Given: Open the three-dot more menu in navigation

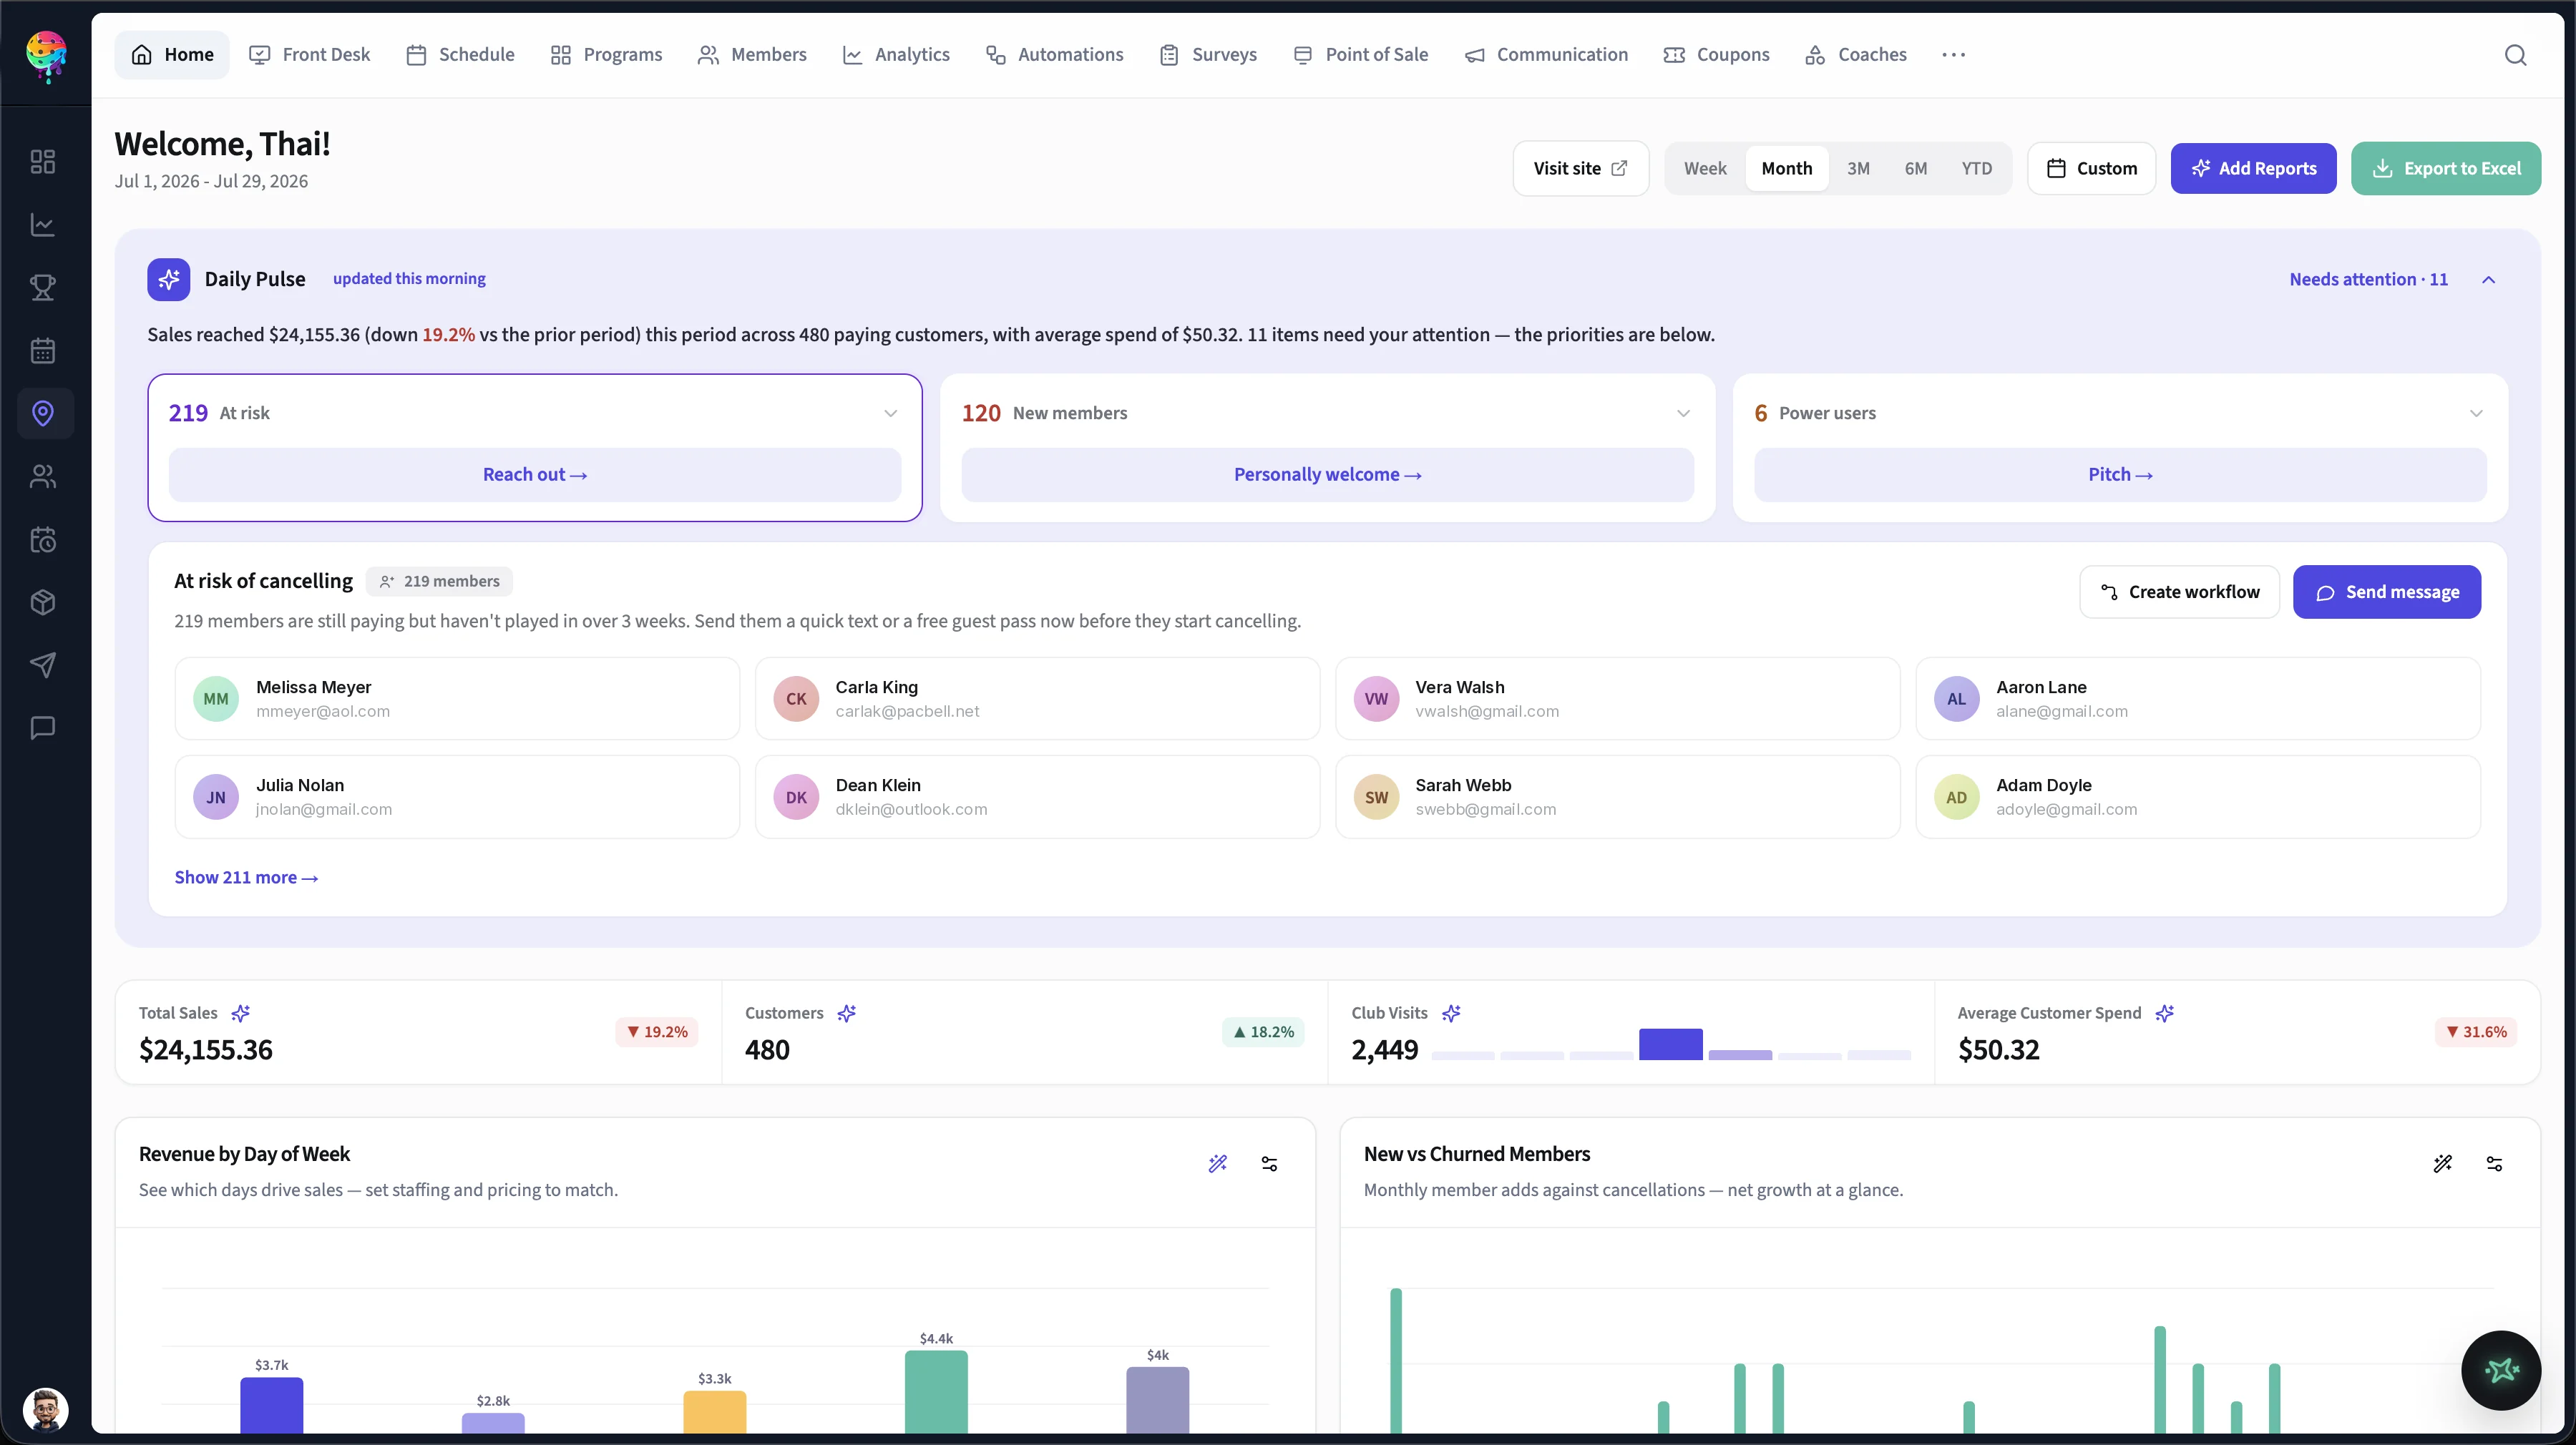Looking at the screenshot, I should 1953,55.
